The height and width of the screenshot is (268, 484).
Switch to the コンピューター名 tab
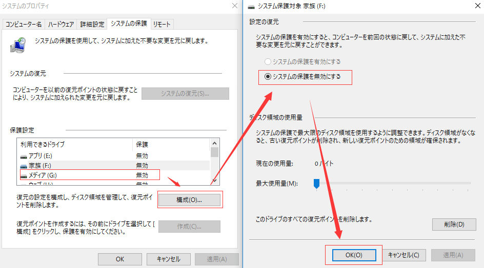(x=24, y=25)
